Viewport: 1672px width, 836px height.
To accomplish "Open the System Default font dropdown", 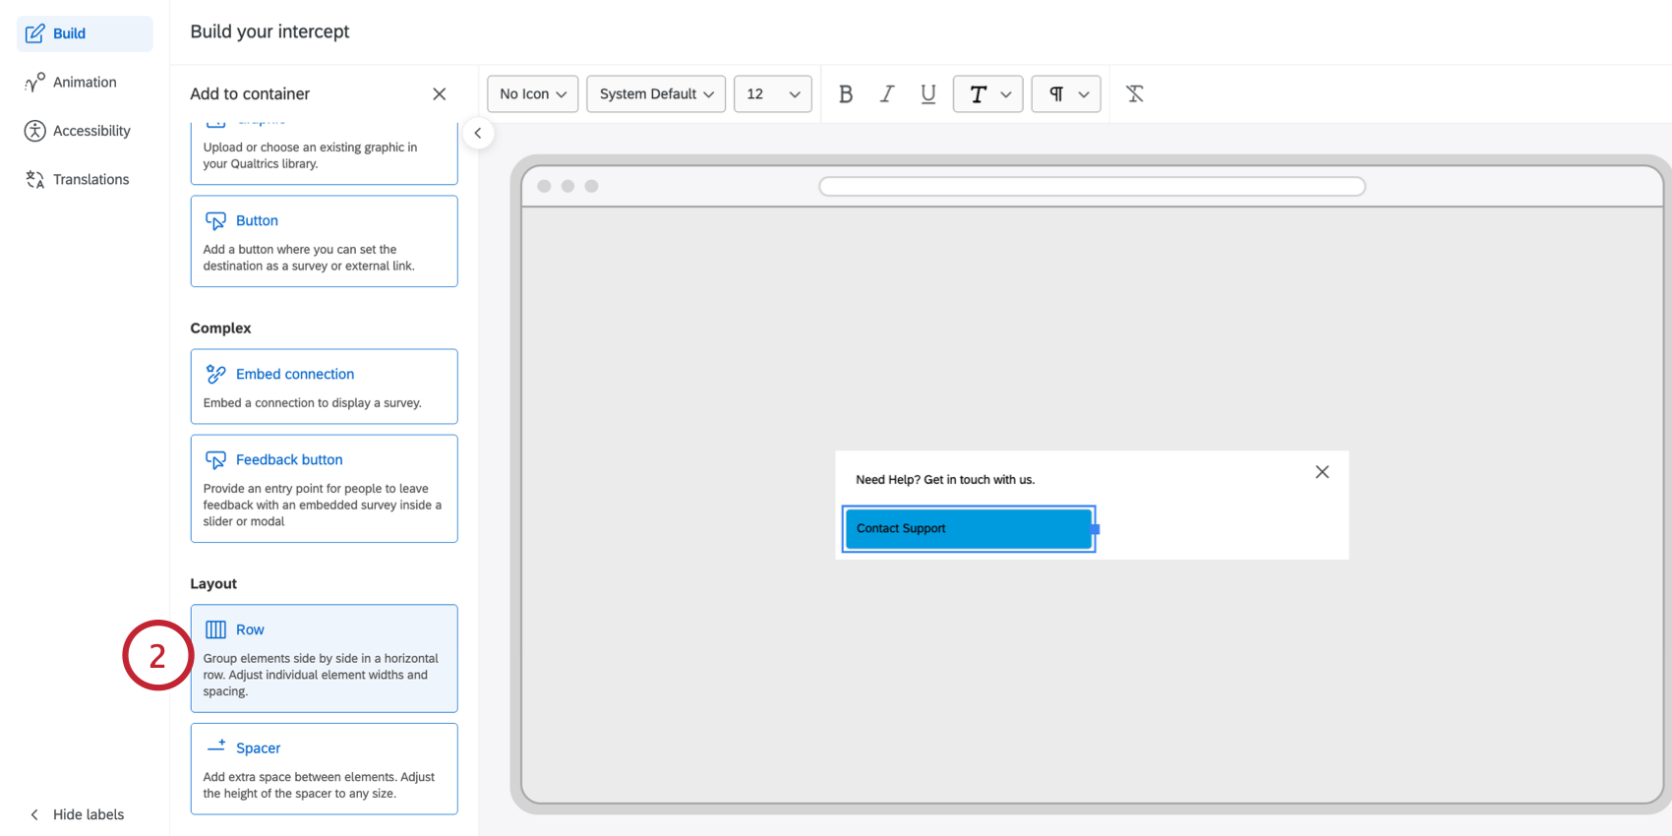I will pyautogui.click(x=656, y=94).
